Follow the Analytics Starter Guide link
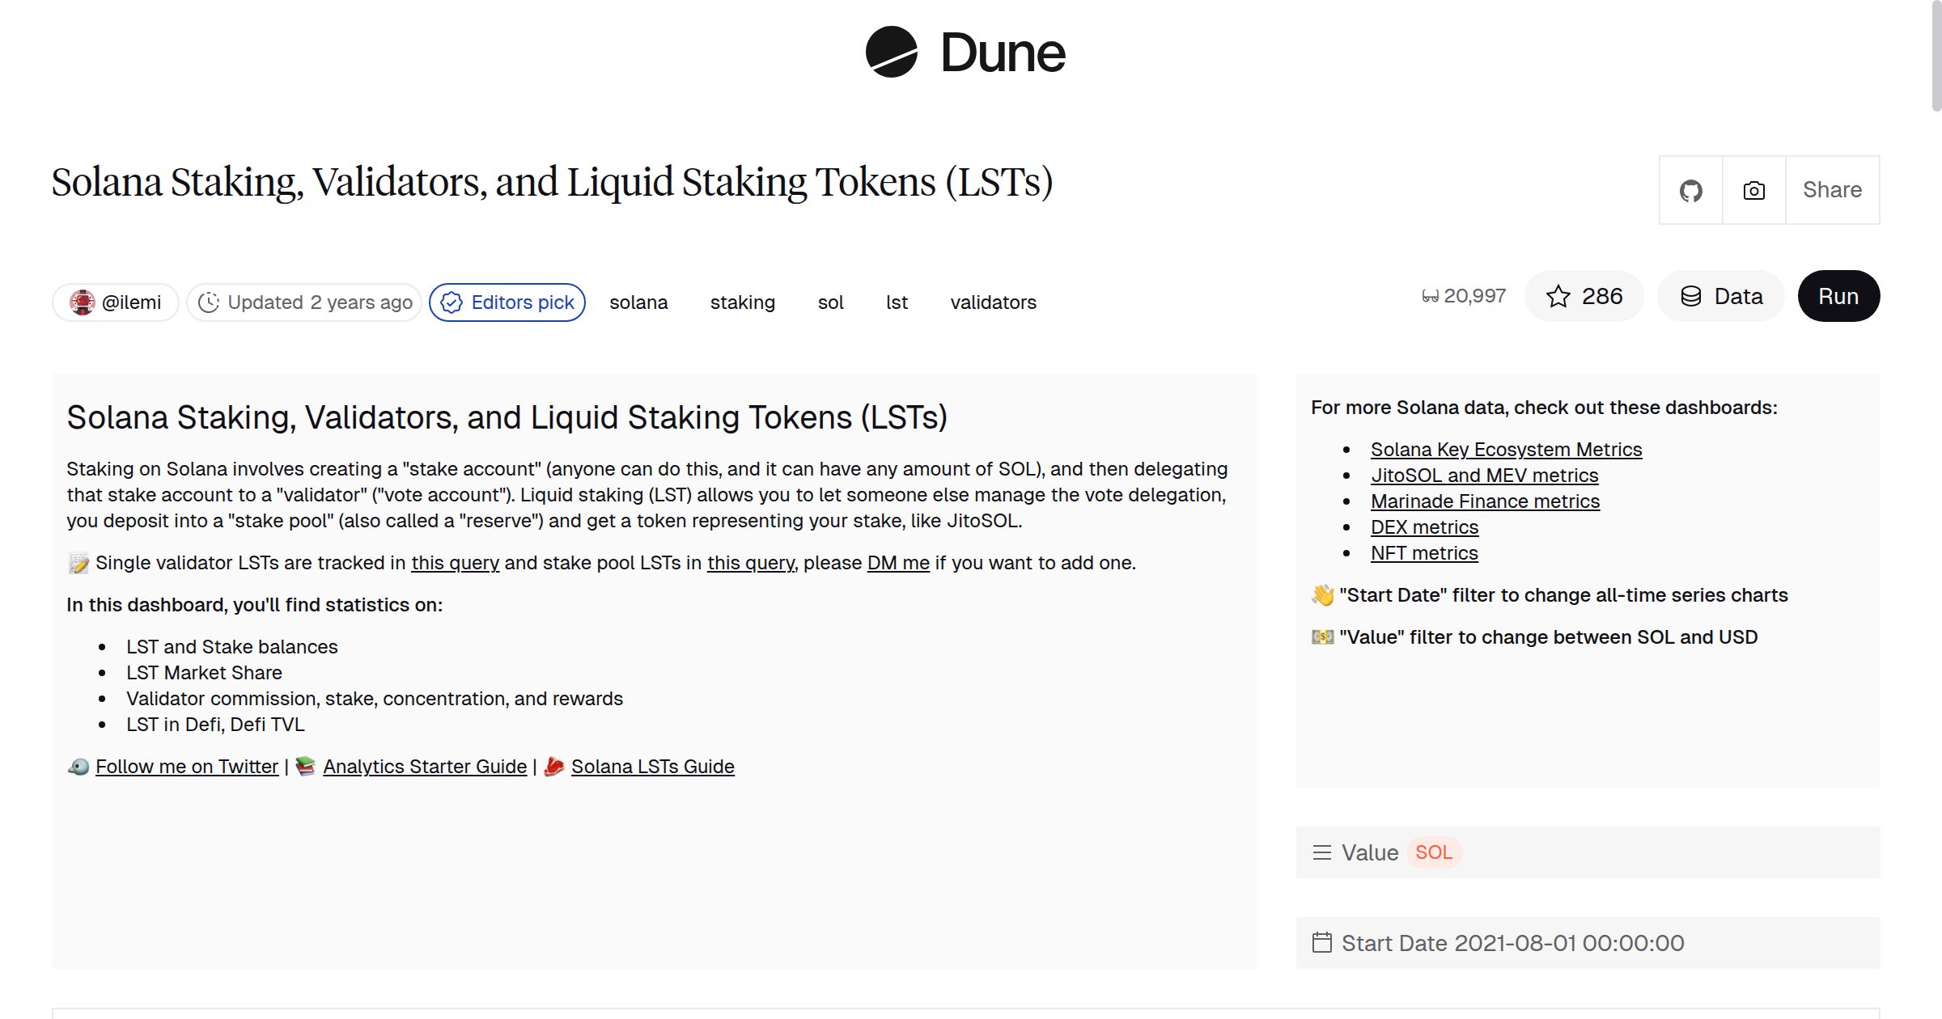 [x=424, y=766]
